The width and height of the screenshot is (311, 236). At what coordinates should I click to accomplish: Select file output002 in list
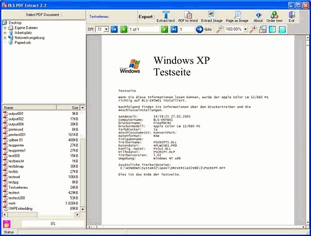click(x=16, y=119)
